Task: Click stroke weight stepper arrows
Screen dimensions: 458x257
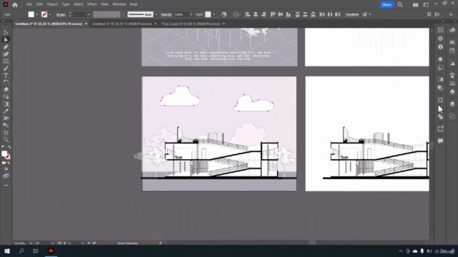Action: coord(70,14)
